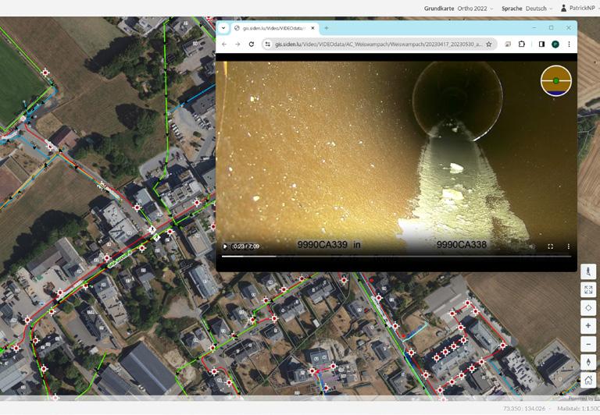
Task: Zoom out of the map
Action: (x=588, y=344)
